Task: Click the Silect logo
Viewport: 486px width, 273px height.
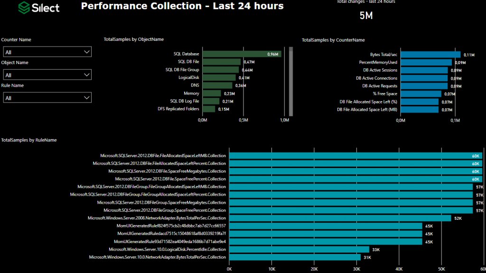Action: 39,8
